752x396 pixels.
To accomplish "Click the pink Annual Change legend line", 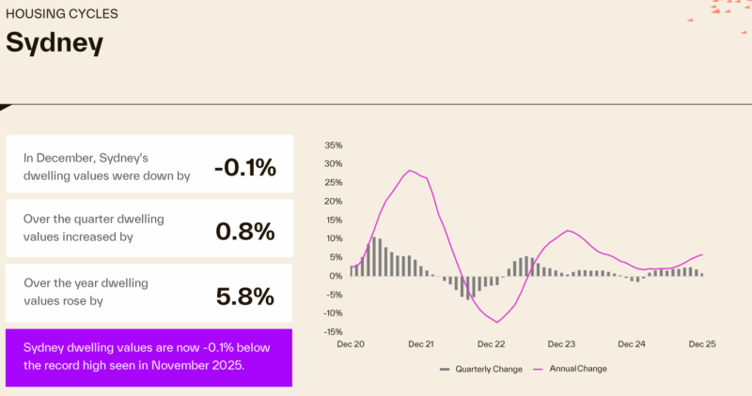I will [x=540, y=369].
